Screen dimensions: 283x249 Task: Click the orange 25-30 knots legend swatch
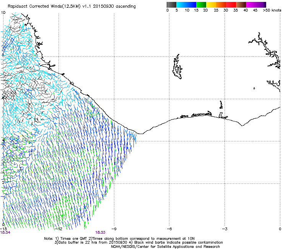(221, 5)
